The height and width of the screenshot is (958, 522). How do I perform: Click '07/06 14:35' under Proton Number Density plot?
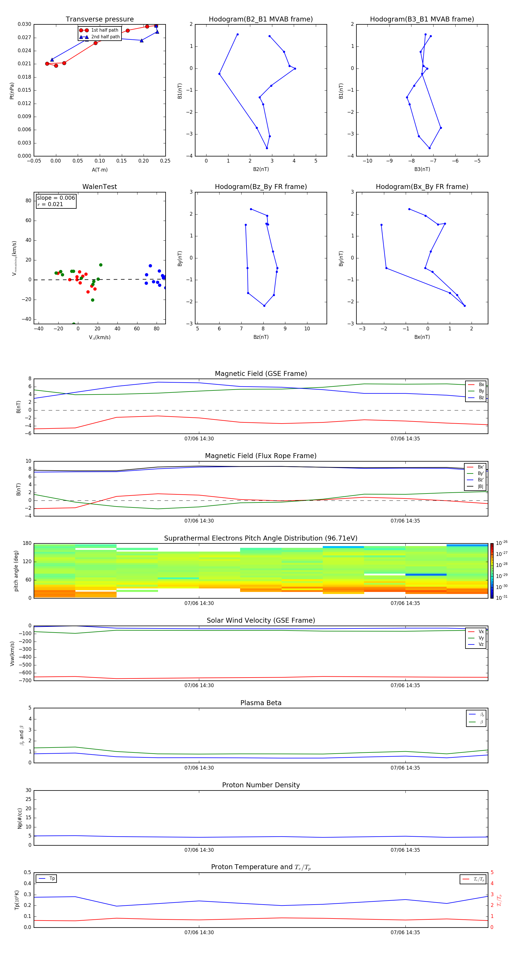click(405, 850)
